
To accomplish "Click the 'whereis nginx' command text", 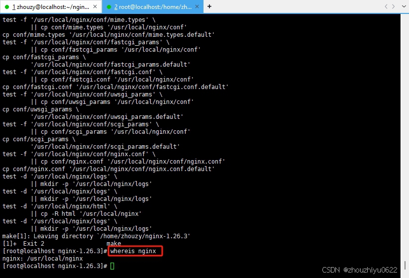I will pyautogui.click(x=133, y=251).
